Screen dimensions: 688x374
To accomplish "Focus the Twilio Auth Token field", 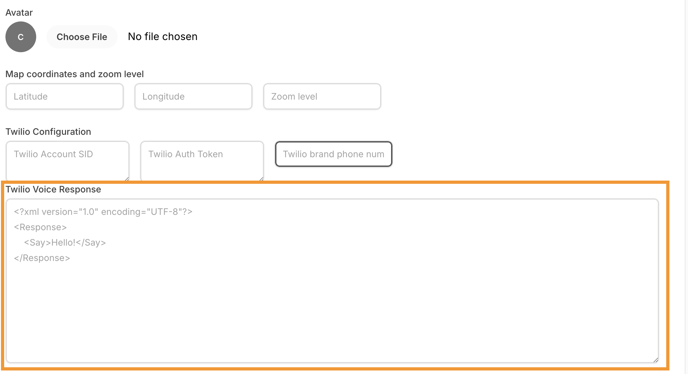I will tap(202, 161).
